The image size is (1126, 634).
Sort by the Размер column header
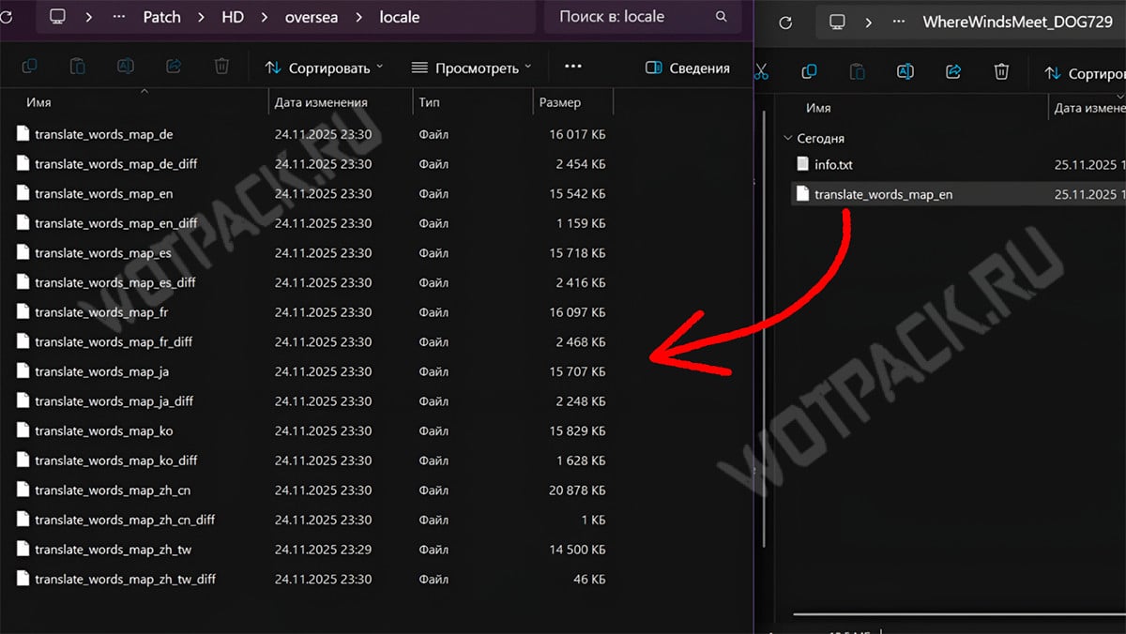560,102
